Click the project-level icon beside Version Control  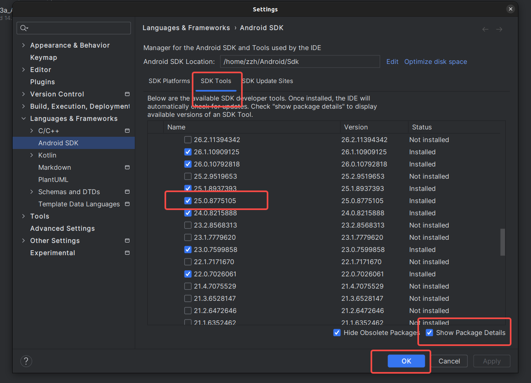click(127, 94)
